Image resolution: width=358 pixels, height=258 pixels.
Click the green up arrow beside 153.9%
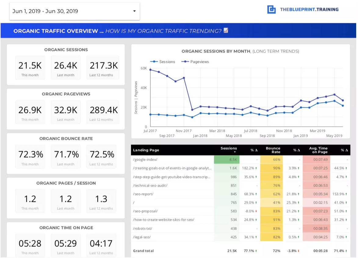tap(347, 194)
